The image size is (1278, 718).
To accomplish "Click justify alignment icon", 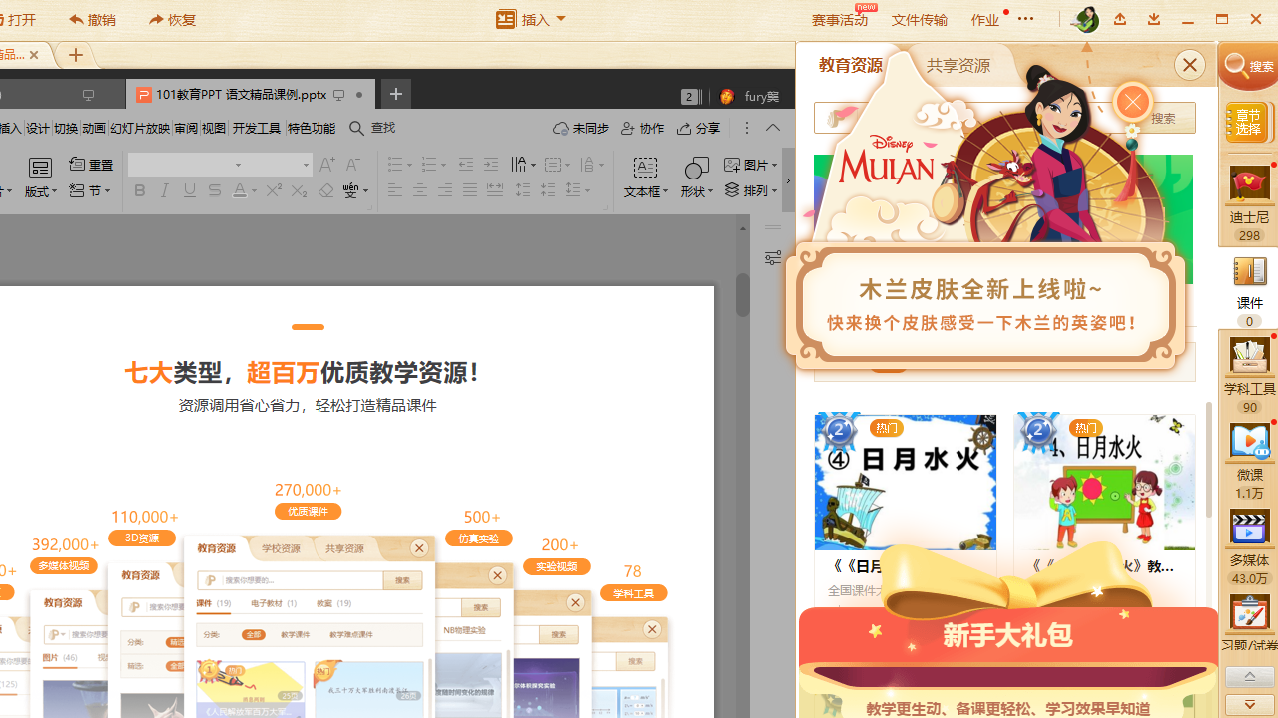I will pyautogui.click(x=469, y=190).
